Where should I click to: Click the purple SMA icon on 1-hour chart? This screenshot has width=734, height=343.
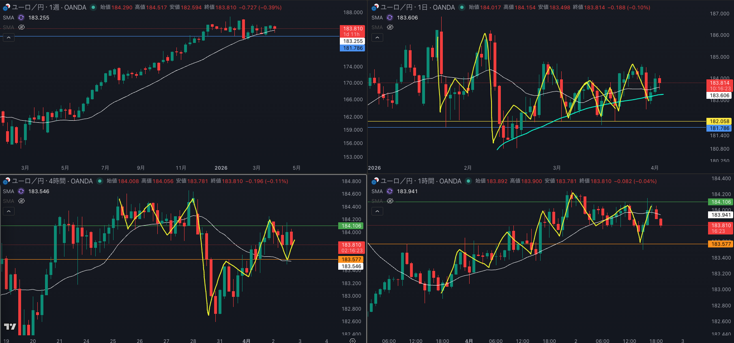pos(390,191)
